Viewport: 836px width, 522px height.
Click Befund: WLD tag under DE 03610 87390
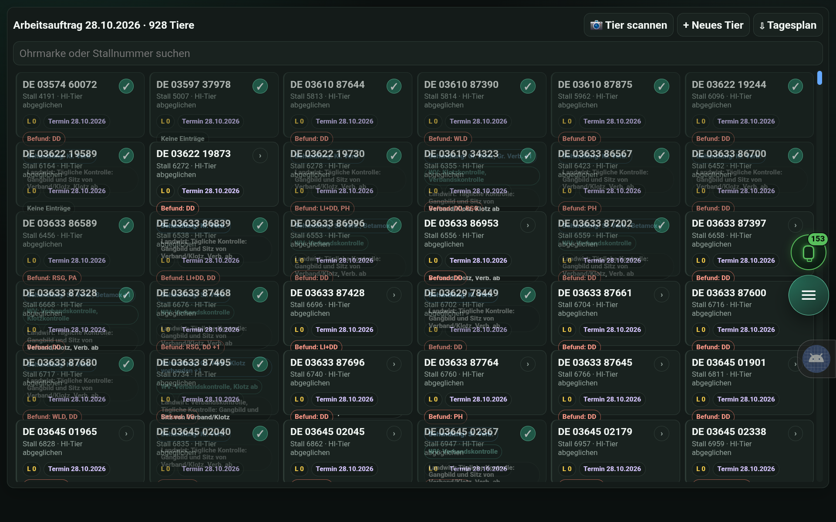pos(448,139)
